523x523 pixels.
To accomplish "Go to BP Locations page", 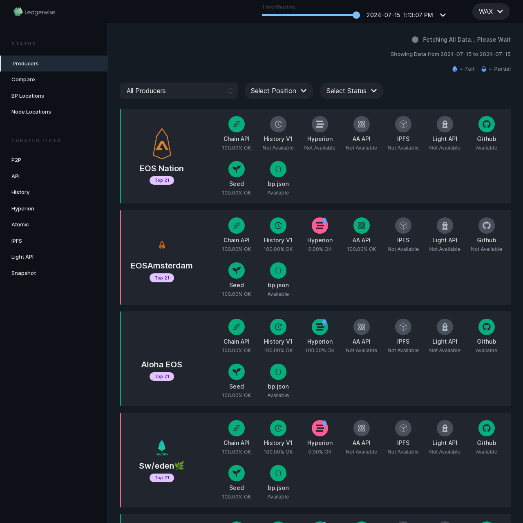I will [x=27, y=96].
